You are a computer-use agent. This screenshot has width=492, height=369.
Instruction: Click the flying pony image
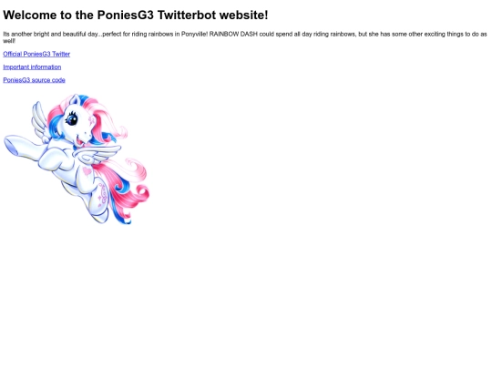click(77, 159)
